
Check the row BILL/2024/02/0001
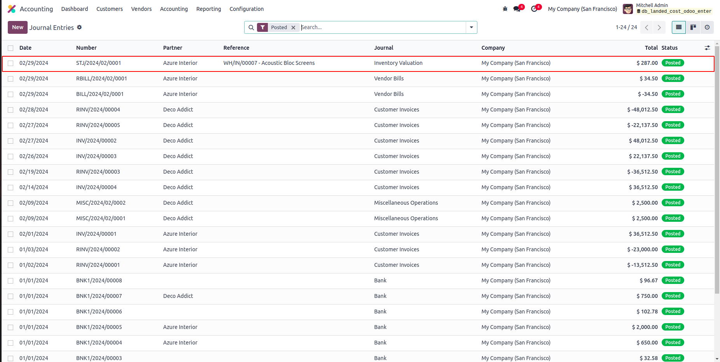10,94
